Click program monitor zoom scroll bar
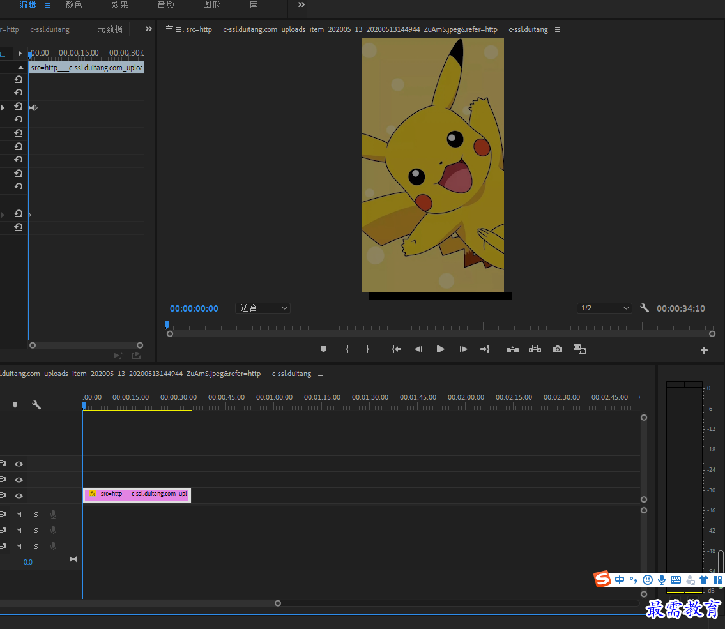Viewport: 725px width, 629px height. click(441, 334)
